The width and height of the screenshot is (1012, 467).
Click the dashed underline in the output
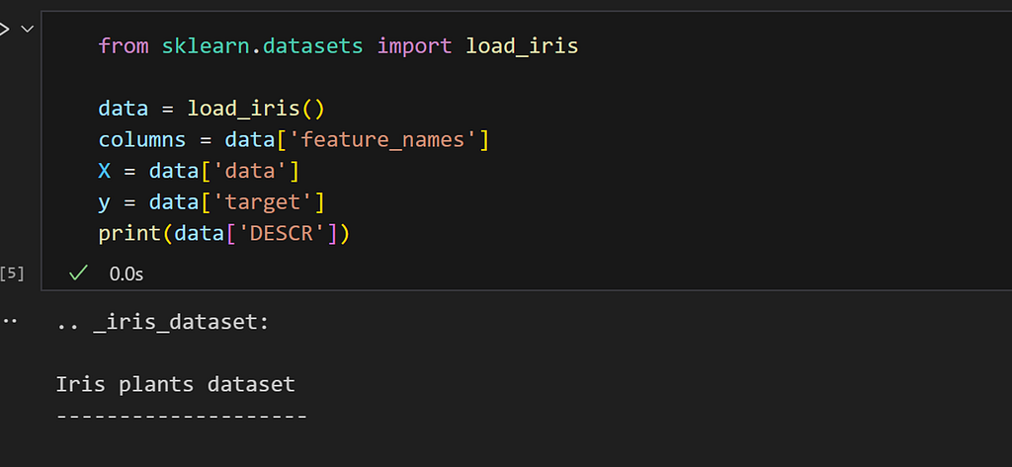[182, 416]
